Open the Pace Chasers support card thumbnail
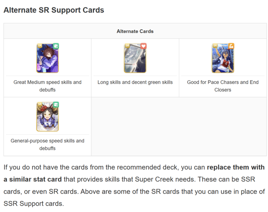The height and width of the screenshot is (212, 268). (223, 59)
